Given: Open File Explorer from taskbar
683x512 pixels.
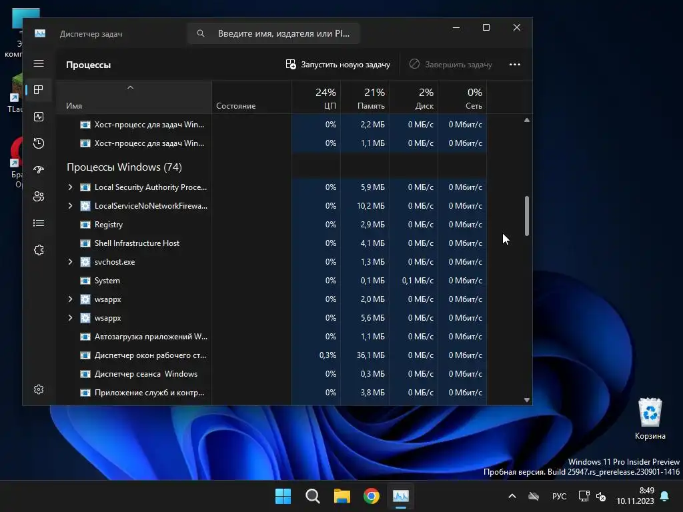Looking at the screenshot, I should (x=342, y=496).
